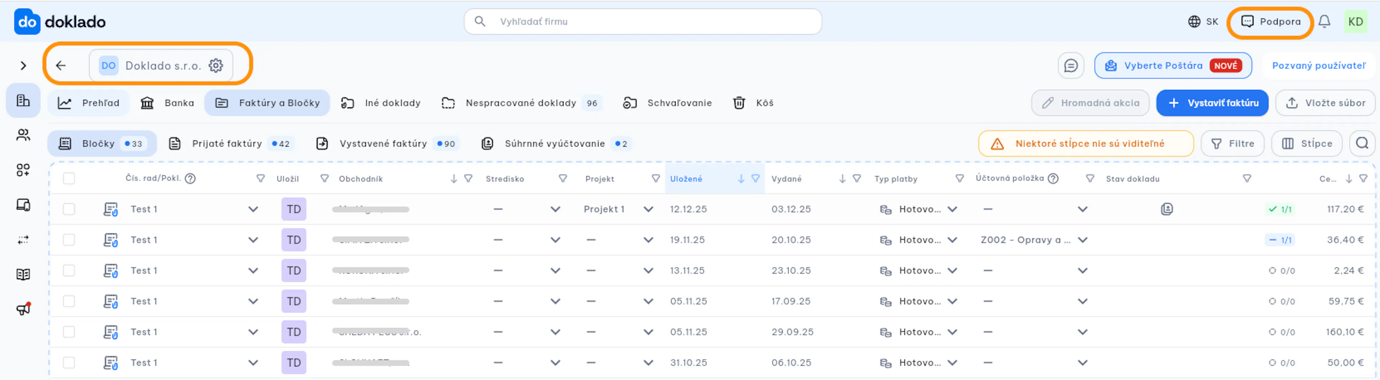Open the devices icon in sidebar
This screenshot has height=380, width=1380.
(x=23, y=205)
